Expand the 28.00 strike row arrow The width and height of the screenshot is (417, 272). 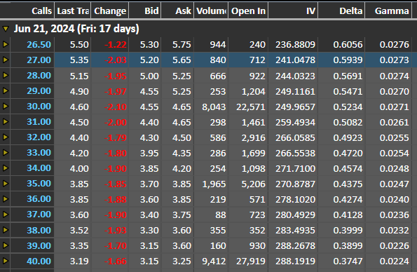point(6,75)
